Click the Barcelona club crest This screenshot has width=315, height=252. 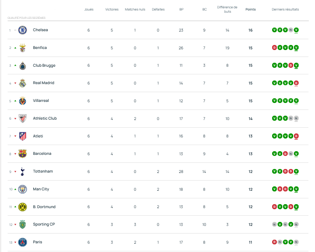point(23,154)
